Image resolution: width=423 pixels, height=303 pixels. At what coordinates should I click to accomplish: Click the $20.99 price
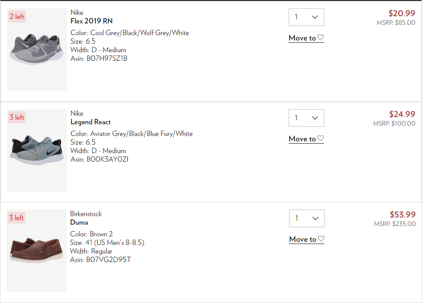[402, 14]
